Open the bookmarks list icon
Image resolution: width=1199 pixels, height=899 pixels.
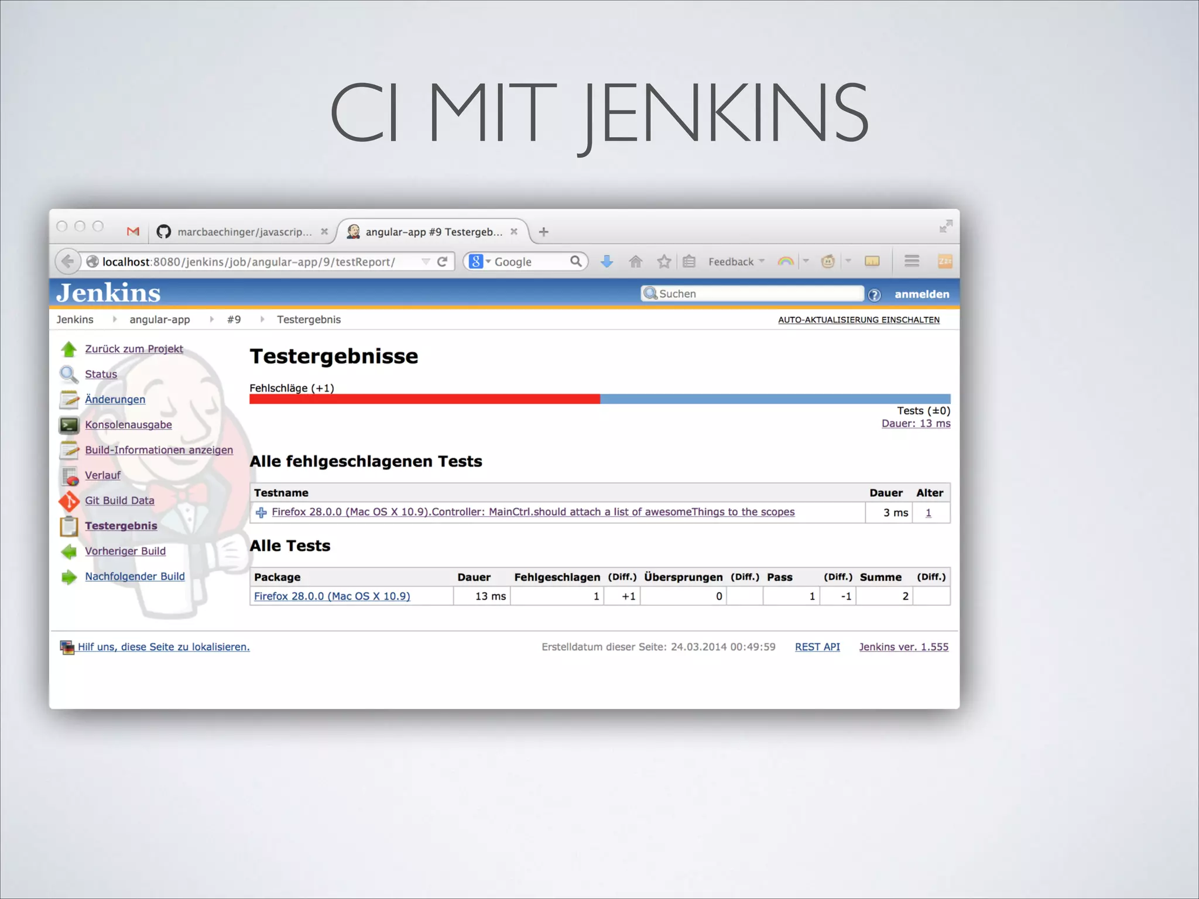[689, 262]
